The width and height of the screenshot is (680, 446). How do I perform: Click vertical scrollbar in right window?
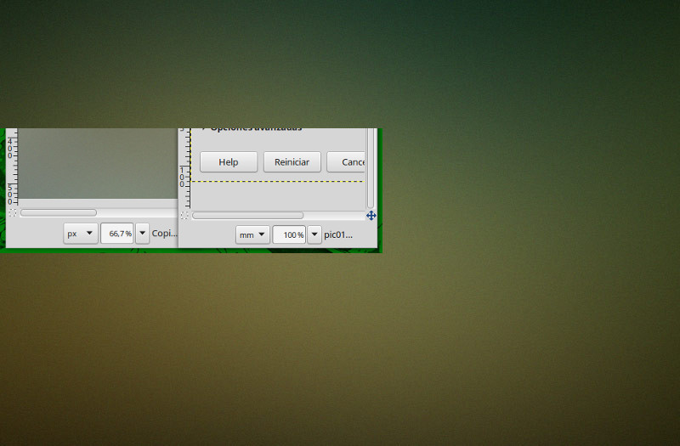tap(371, 168)
